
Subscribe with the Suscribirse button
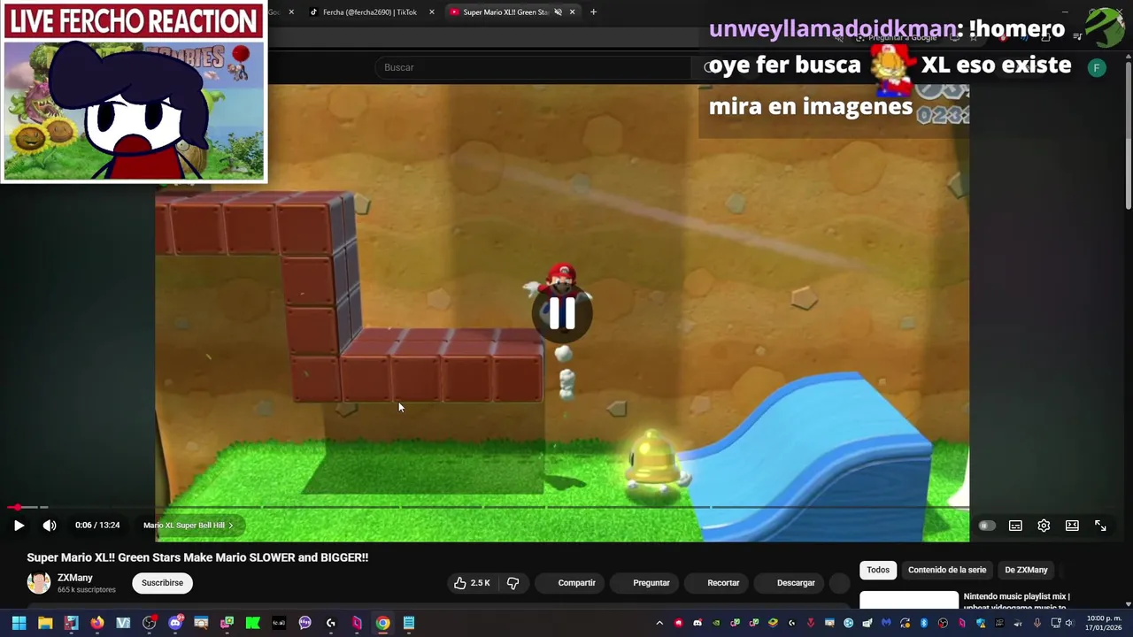coord(162,583)
